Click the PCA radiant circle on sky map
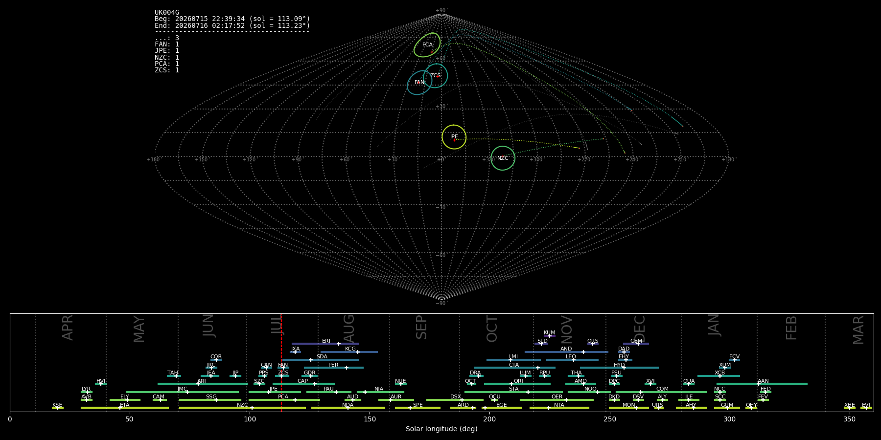Image resolution: width=881 pixels, height=440 pixels. point(427,45)
